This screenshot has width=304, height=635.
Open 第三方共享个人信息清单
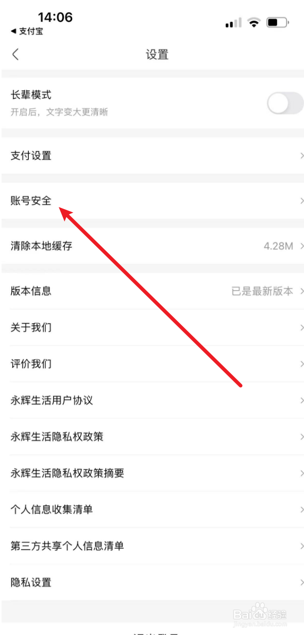click(152, 546)
